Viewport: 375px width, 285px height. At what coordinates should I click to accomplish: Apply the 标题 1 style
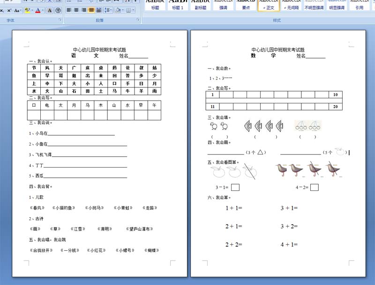click(178, 5)
